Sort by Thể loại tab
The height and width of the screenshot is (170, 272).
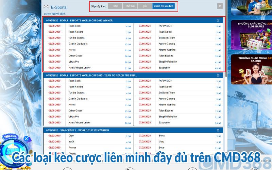click(130, 6)
